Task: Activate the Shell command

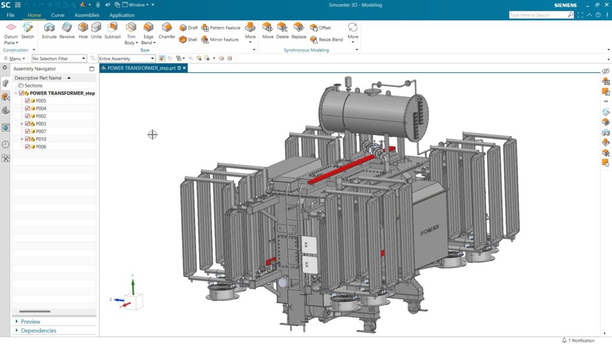Action: [x=189, y=39]
